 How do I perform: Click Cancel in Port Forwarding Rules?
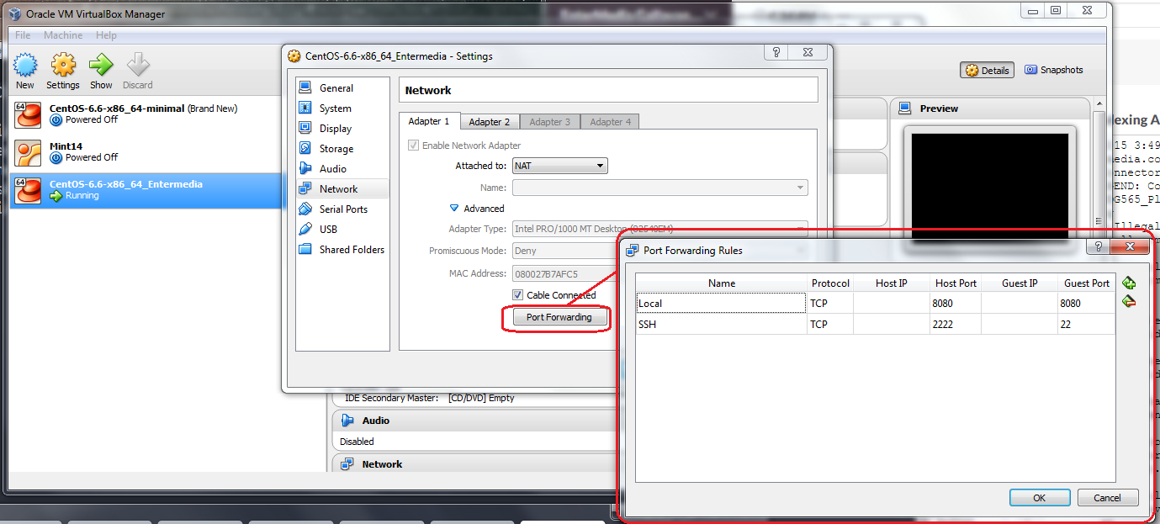pos(1108,498)
